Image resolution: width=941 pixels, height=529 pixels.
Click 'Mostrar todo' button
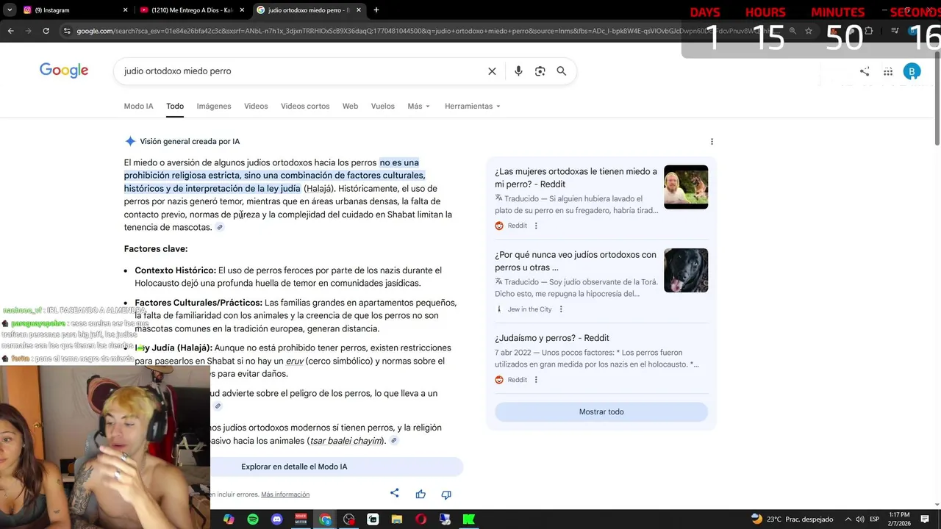point(601,412)
